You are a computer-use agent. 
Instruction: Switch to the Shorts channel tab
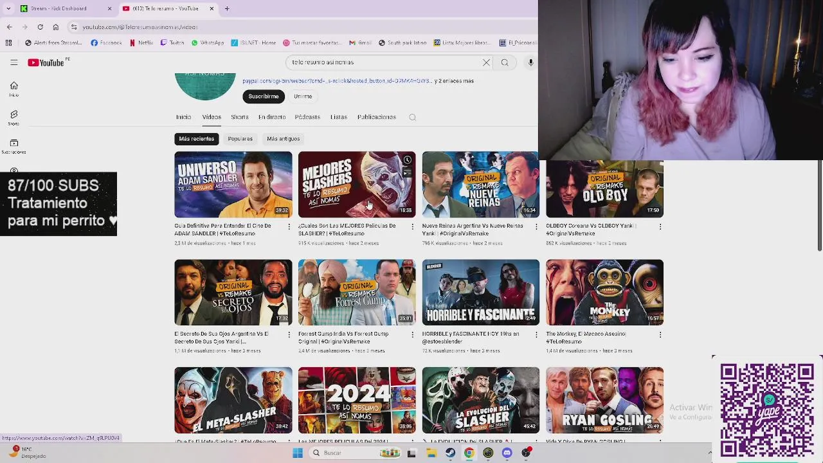pos(240,117)
